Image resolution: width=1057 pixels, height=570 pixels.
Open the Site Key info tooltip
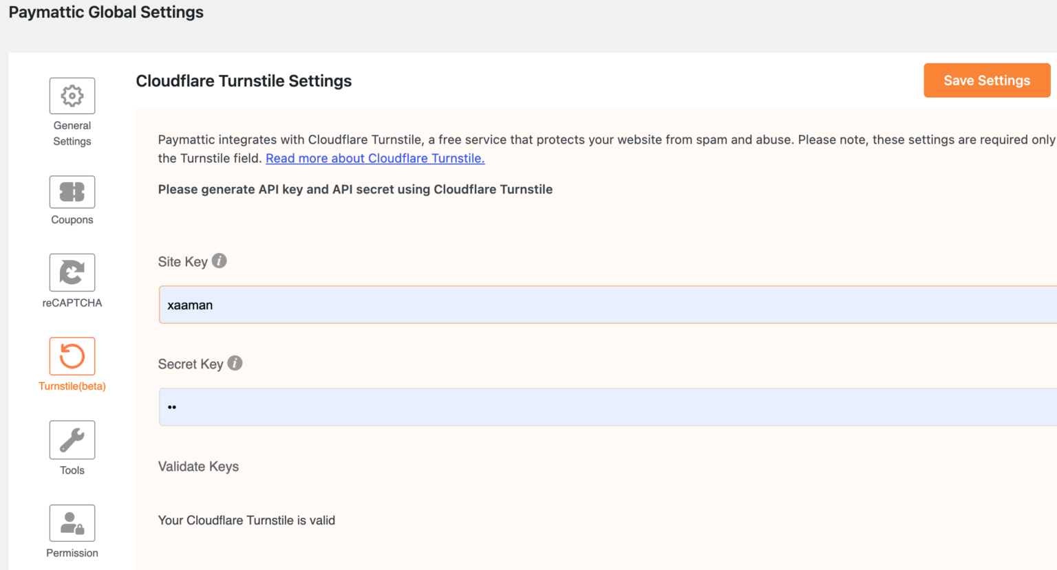pyautogui.click(x=219, y=260)
